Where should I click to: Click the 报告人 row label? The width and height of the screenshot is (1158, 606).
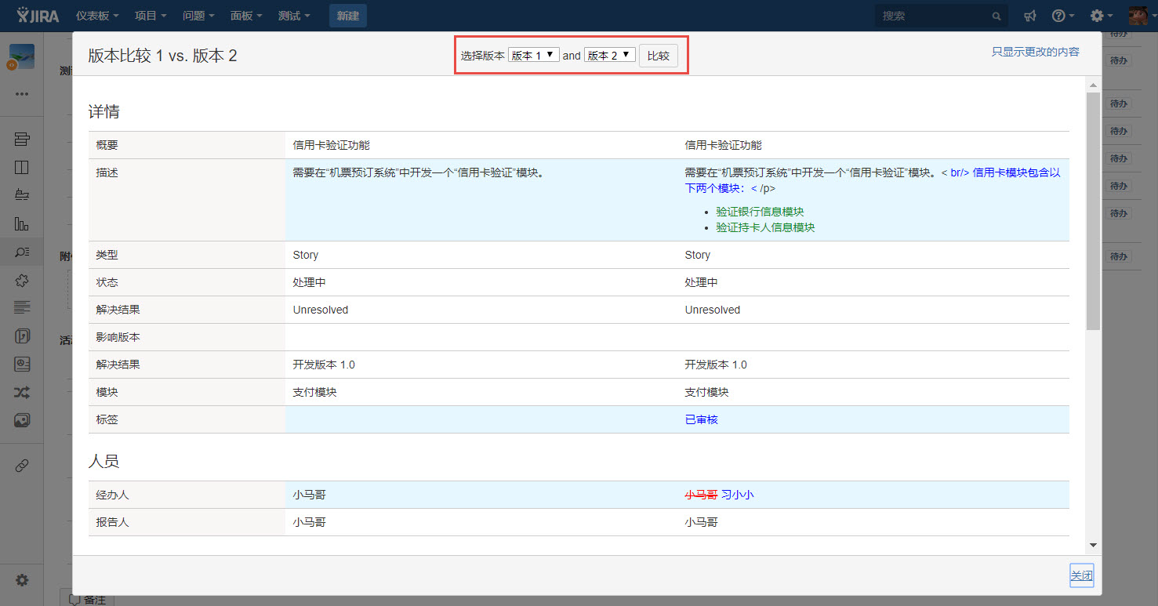point(113,522)
